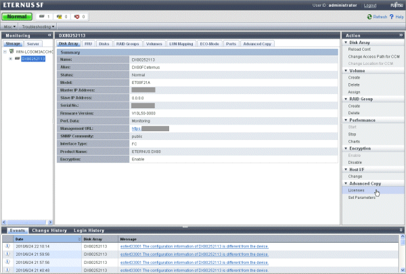Switch to the Change History tab
The width and height of the screenshot is (406, 274).
click(x=49, y=230)
